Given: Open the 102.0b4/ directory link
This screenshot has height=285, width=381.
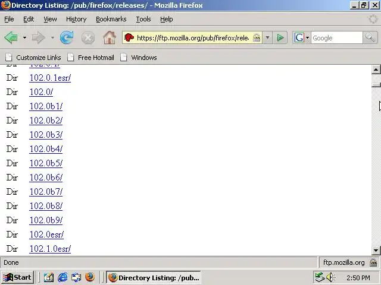Looking at the screenshot, I should 46,149.
